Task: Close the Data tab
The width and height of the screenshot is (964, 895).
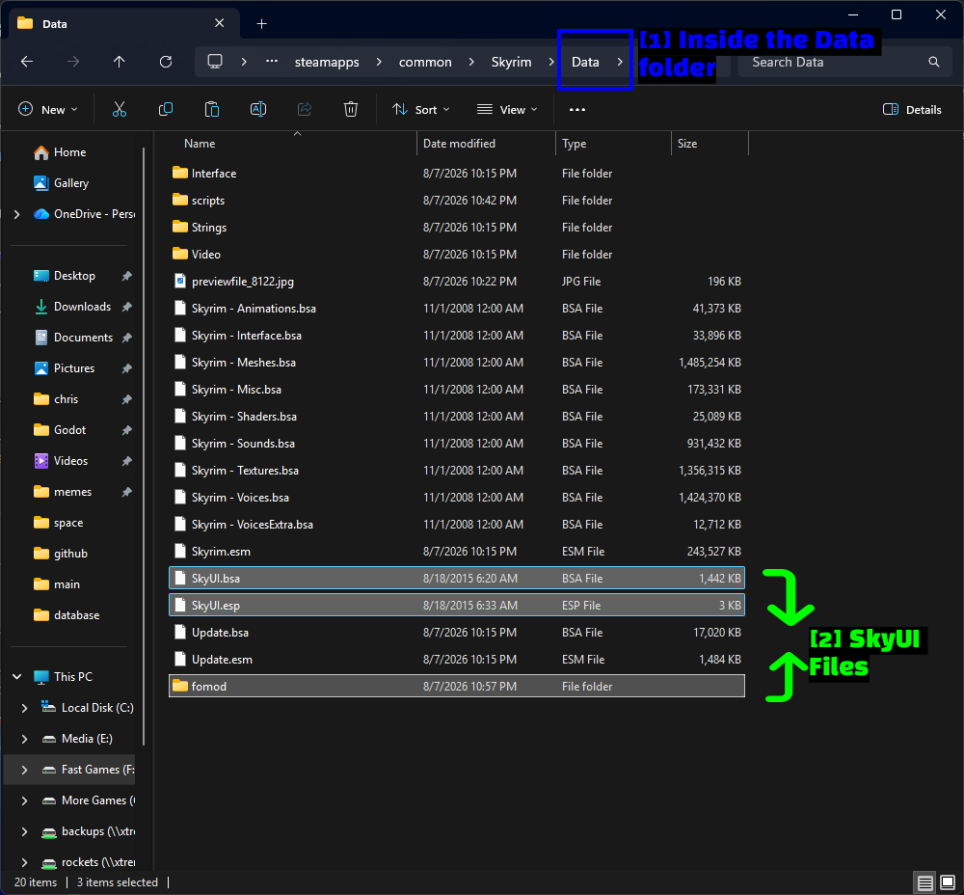Action: (220, 23)
